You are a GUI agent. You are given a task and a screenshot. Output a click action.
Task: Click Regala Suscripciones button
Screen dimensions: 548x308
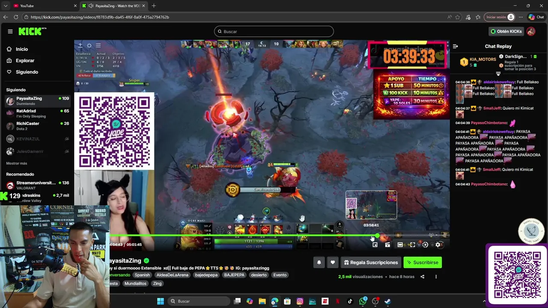pyautogui.click(x=371, y=263)
